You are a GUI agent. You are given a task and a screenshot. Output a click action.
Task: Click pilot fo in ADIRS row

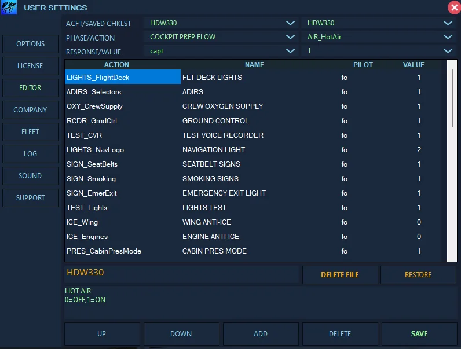click(344, 92)
